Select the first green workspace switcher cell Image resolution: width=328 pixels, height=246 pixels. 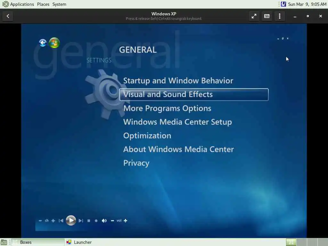(x=291, y=242)
